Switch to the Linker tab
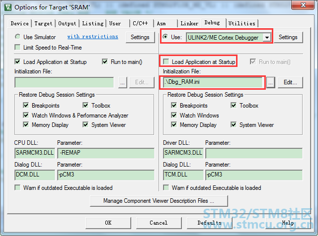Screen dimensions: 318x236 (189, 23)
